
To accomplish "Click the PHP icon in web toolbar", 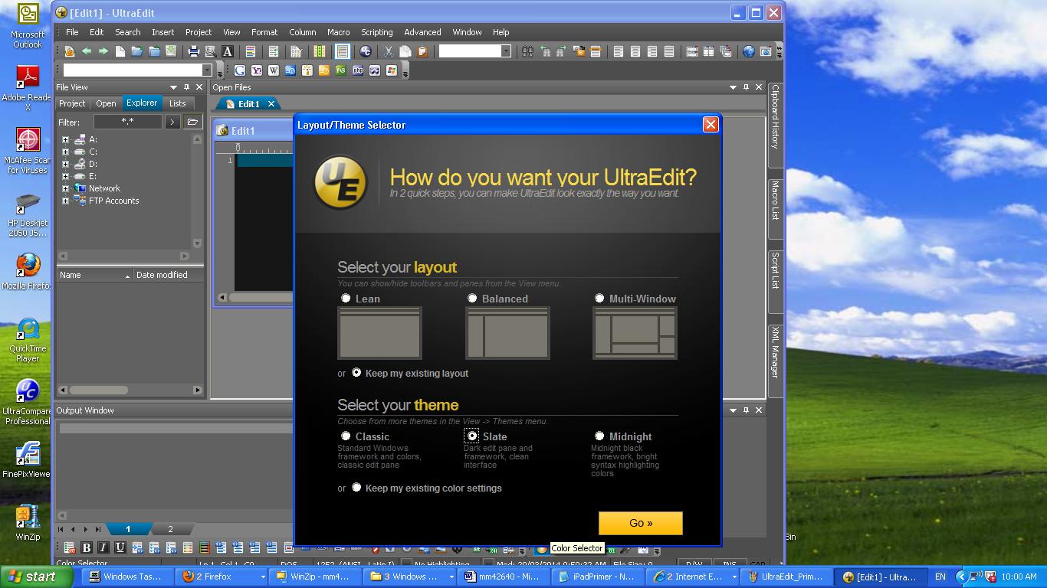I will (x=358, y=70).
